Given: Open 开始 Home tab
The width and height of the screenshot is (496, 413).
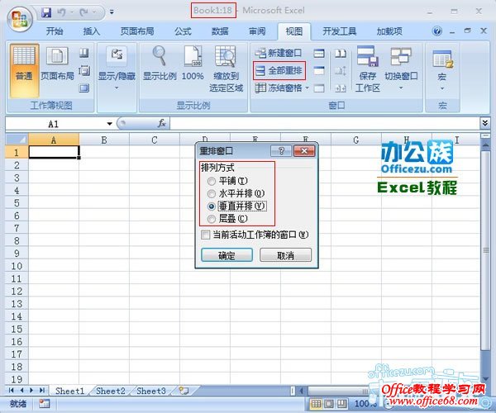Looking at the screenshot, I should tap(55, 31).
